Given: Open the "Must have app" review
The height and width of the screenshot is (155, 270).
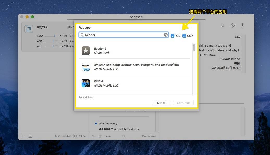Looking at the screenshot, I should coord(109,123).
